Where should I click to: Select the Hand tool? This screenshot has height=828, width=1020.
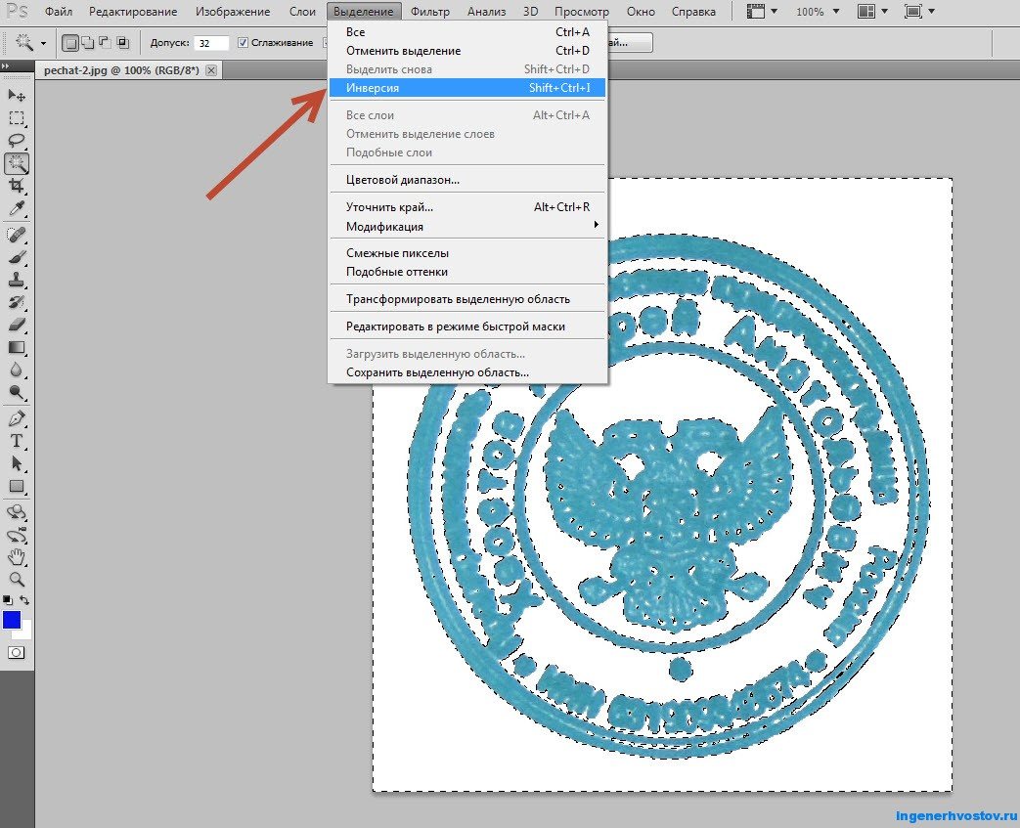coord(17,557)
